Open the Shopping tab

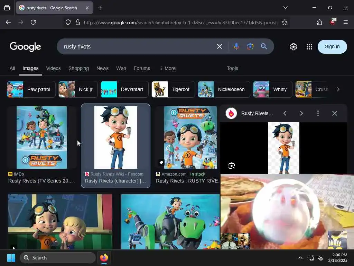[x=78, y=68]
